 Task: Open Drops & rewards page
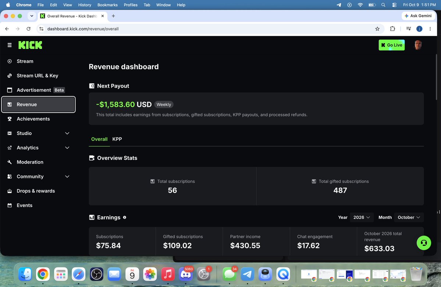point(38,191)
